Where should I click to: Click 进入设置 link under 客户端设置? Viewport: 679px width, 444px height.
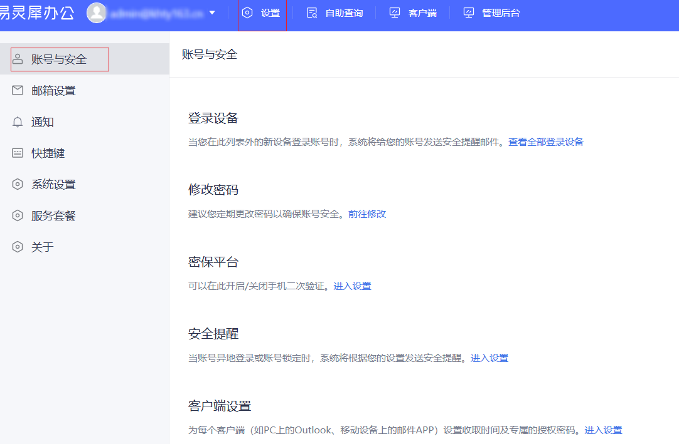pos(603,430)
